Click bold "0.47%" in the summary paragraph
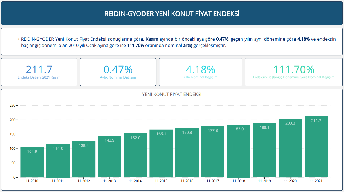Image resolution: width=344 pixels, height=192 pixels. pos(222,39)
